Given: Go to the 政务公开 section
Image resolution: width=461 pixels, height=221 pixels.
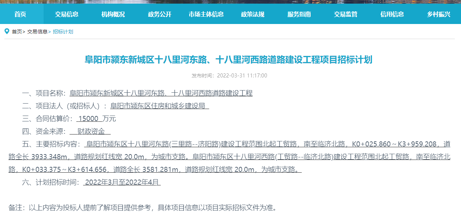Looking at the screenshot, I should pyautogui.click(x=159, y=14).
